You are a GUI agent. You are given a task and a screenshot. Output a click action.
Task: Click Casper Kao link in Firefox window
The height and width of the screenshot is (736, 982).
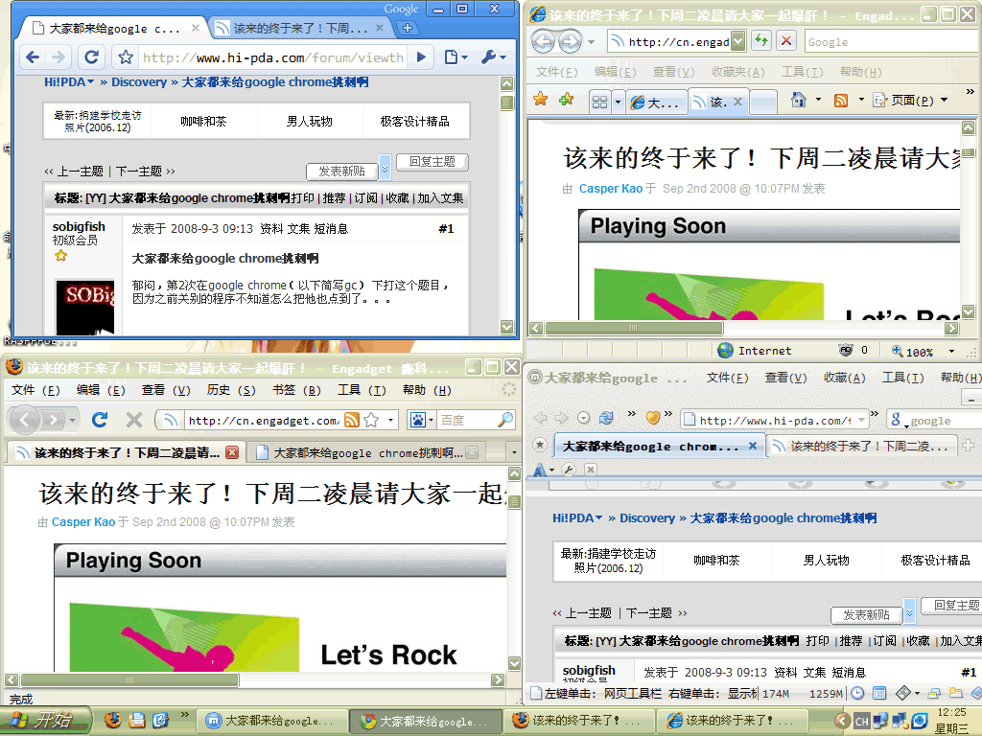[x=83, y=522]
